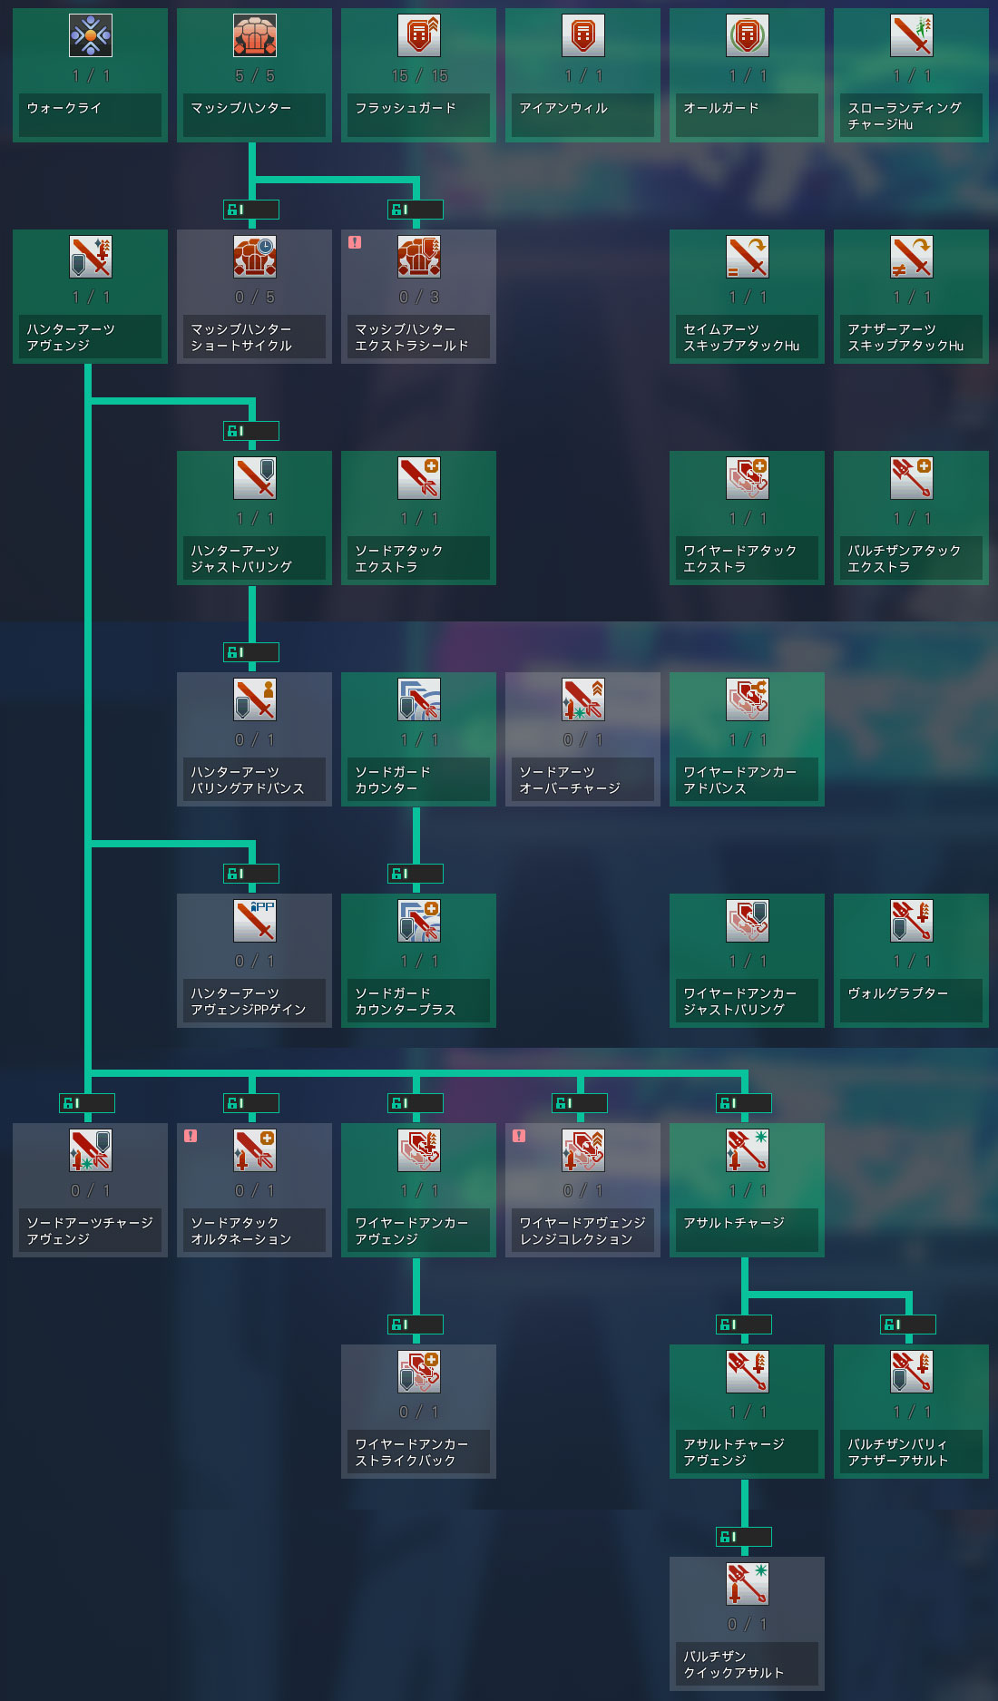Select the ハンターアーツジャストパリング skill icon
Viewport: 998px width, 1701px height.
tap(255, 478)
